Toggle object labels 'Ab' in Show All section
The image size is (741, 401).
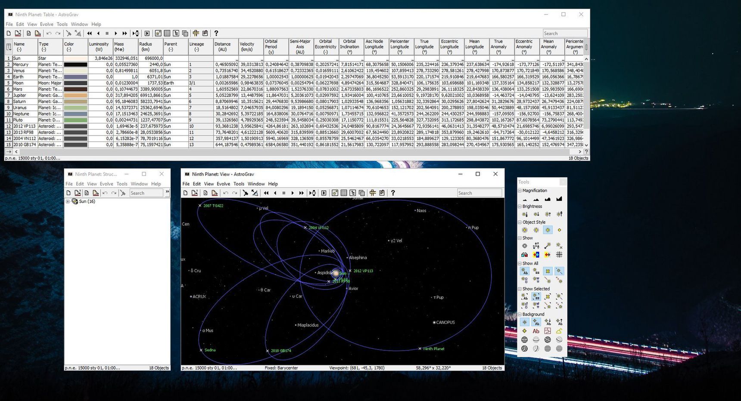[x=525, y=271]
